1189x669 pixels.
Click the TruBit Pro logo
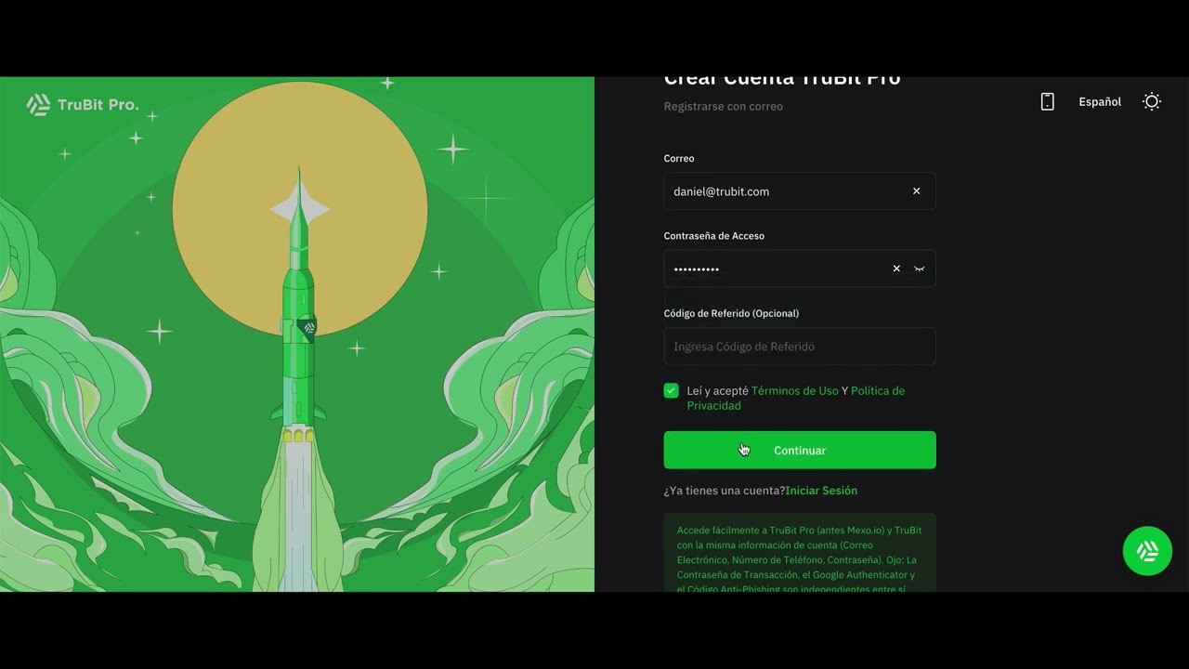[83, 105]
